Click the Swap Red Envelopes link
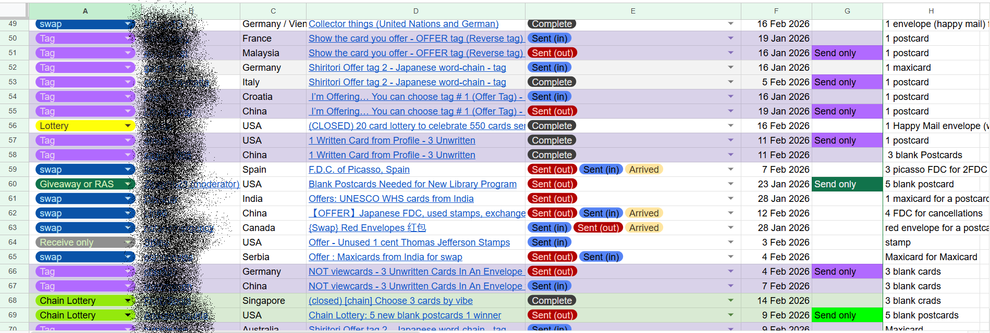 click(x=367, y=228)
